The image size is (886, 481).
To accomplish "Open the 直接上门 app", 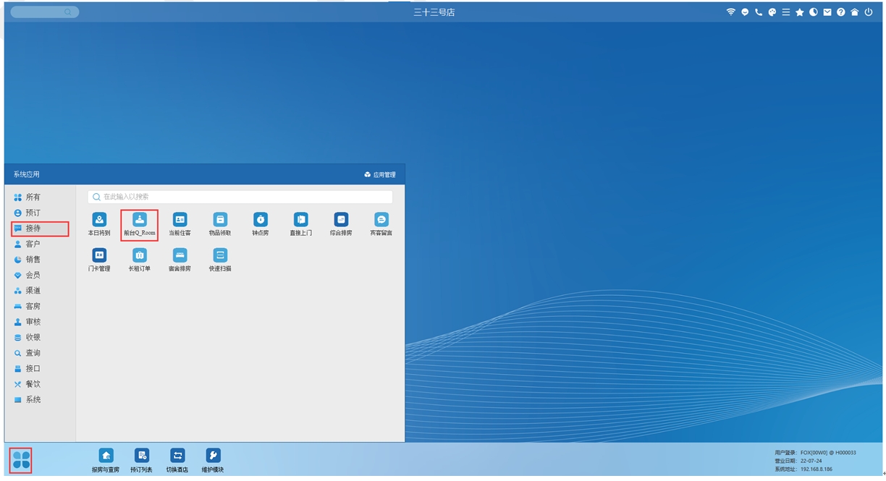I will click(300, 224).
